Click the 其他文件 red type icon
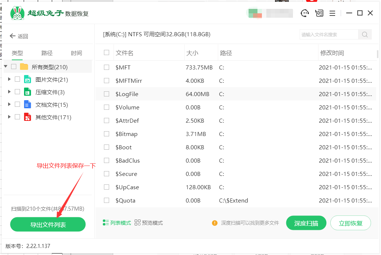This screenshot has height=255, width=381. pyautogui.click(x=27, y=117)
